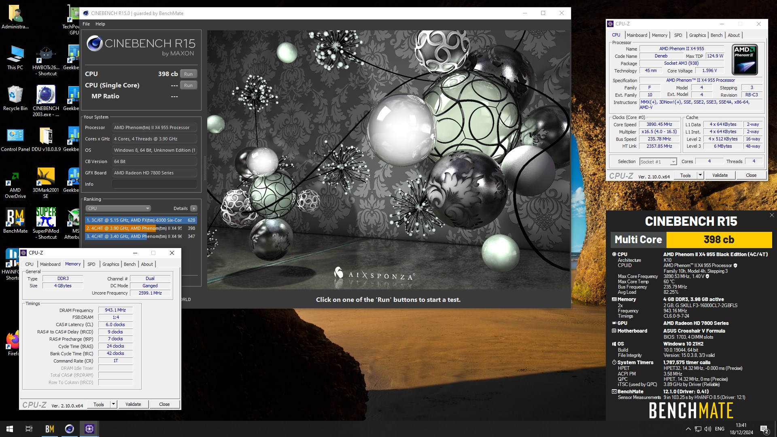Open the volume control in system tray

(708, 429)
